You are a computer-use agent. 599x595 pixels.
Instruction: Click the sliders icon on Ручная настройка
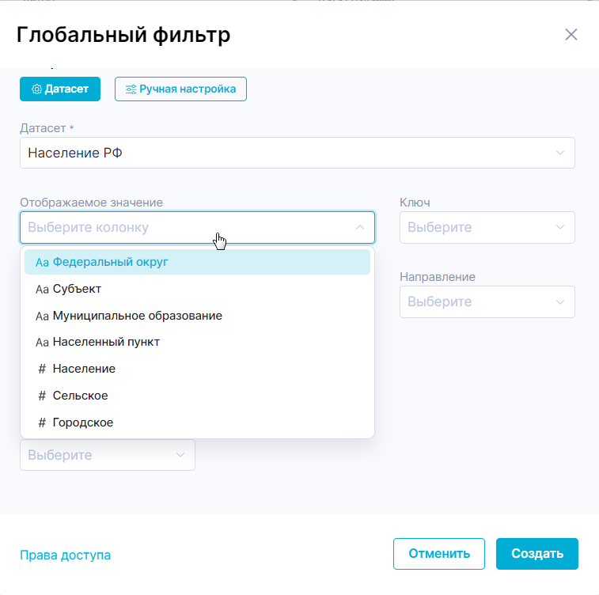click(x=131, y=89)
